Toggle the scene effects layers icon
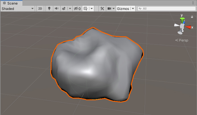This screenshot has width=197, height=115. click(64, 9)
